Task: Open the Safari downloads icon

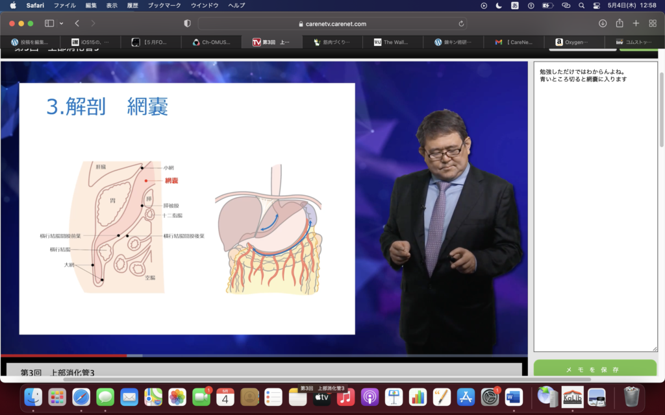Action: 603,23
